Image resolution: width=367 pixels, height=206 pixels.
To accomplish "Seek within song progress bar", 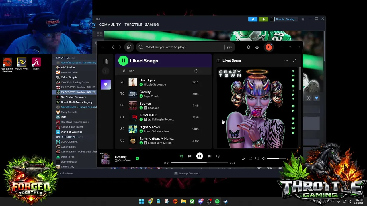I will (200, 163).
